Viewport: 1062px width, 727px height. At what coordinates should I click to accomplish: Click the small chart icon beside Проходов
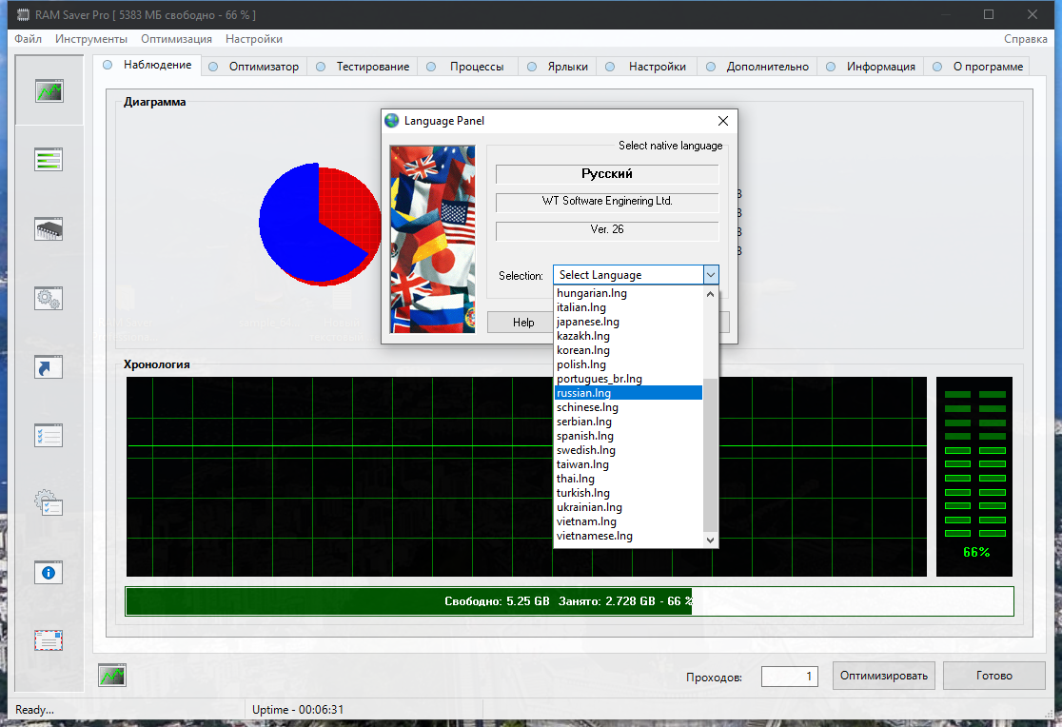pyautogui.click(x=112, y=676)
